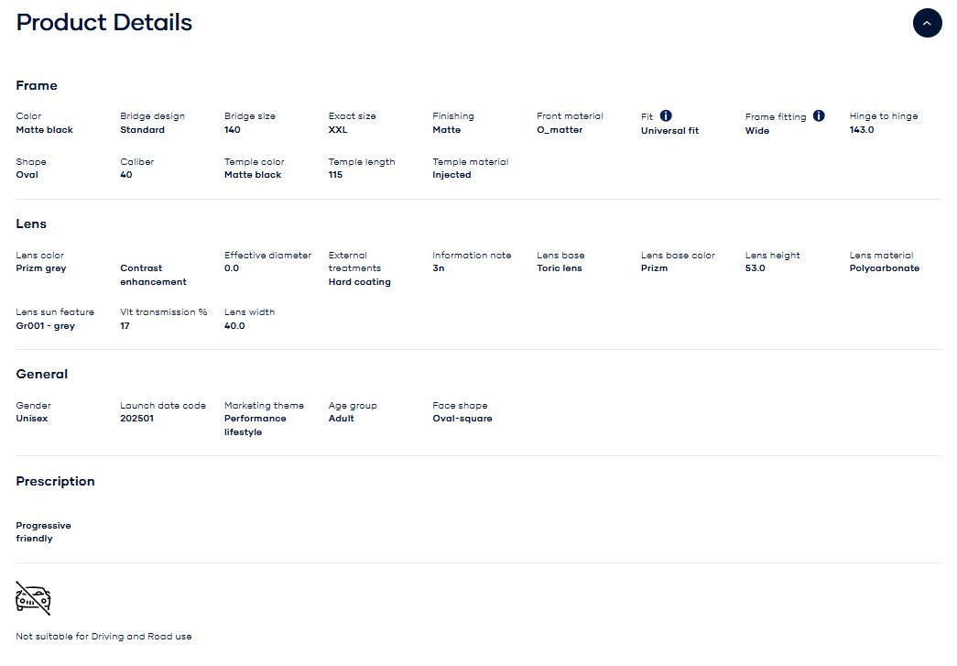Click the Prizm grey lens color value
Image resolution: width=957 pixels, height=666 pixels.
click(x=41, y=268)
